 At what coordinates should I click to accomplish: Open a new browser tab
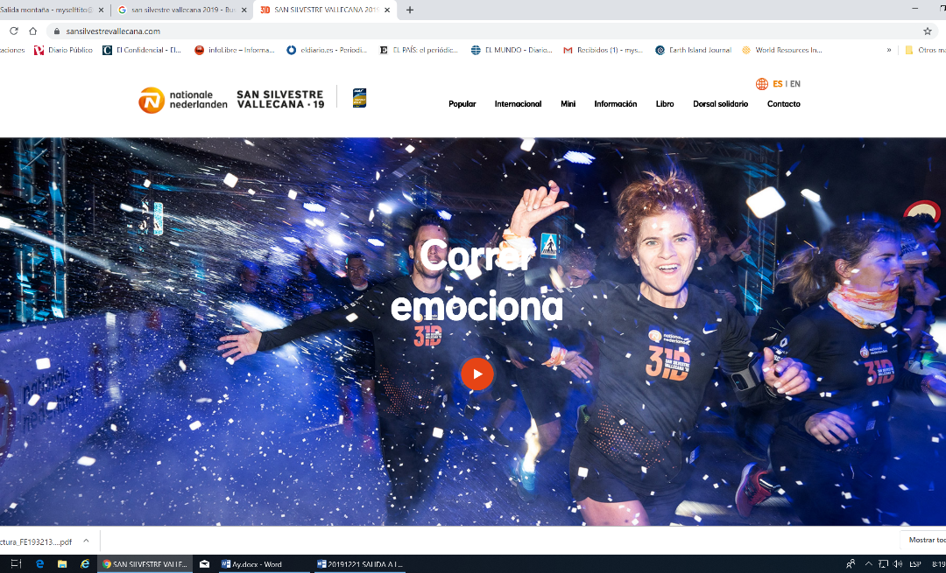tap(410, 10)
